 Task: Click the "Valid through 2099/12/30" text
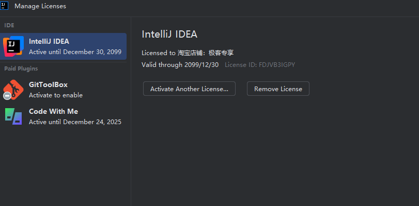(180, 65)
